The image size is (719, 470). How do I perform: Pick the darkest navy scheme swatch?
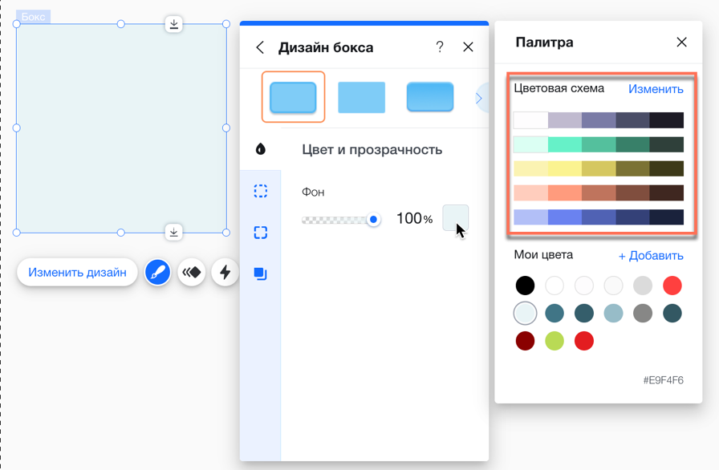coord(667,217)
